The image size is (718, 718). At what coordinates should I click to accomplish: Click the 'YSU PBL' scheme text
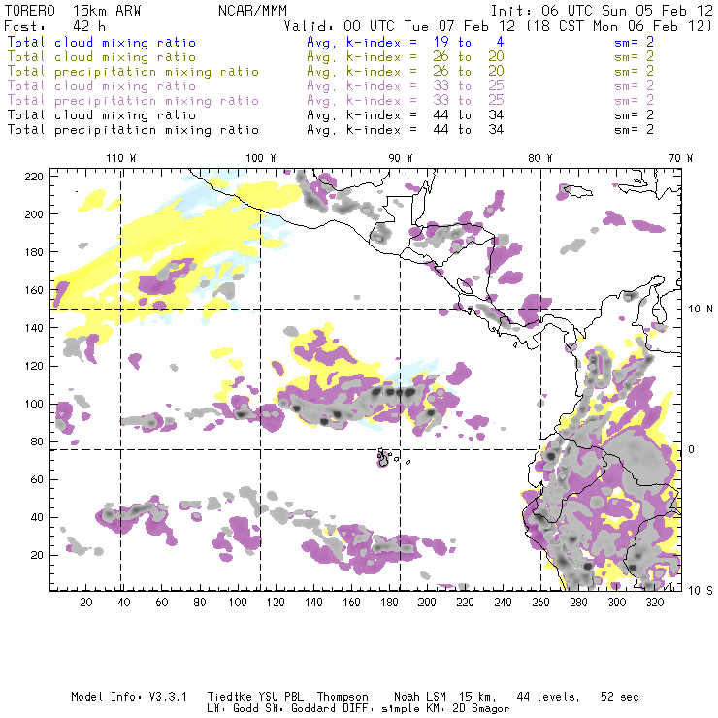pyautogui.click(x=280, y=697)
